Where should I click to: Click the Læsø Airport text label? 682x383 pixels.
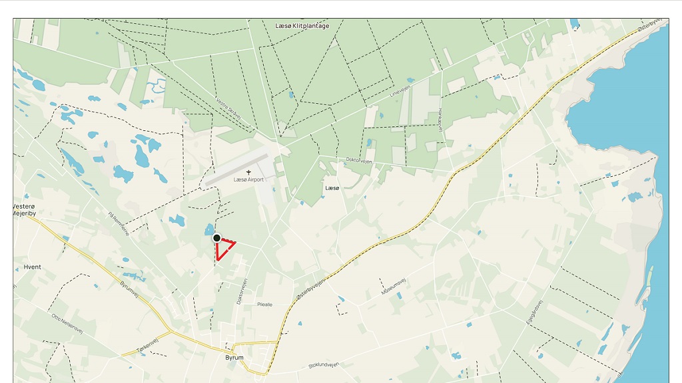[x=248, y=180]
